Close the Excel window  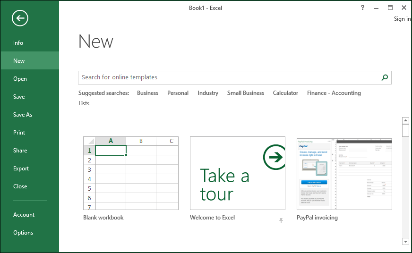tap(404, 8)
